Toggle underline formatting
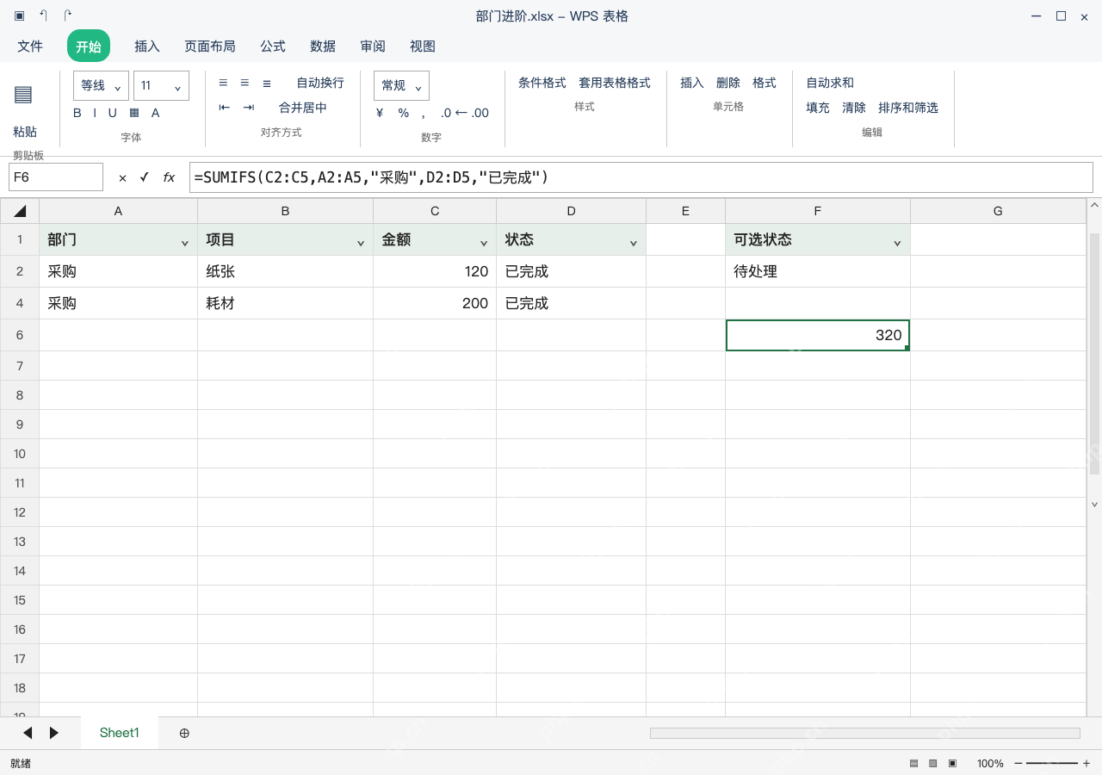This screenshot has height=775, width=1102. click(112, 113)
